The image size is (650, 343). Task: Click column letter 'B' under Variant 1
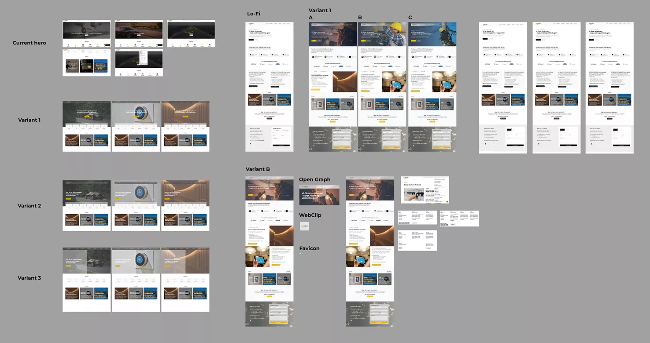click(360, 18)
